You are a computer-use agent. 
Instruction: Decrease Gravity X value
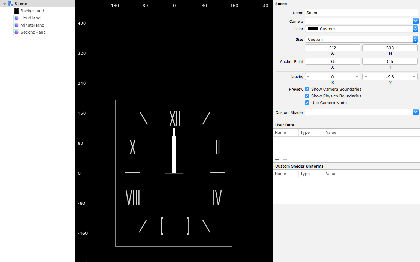[309, 77]
